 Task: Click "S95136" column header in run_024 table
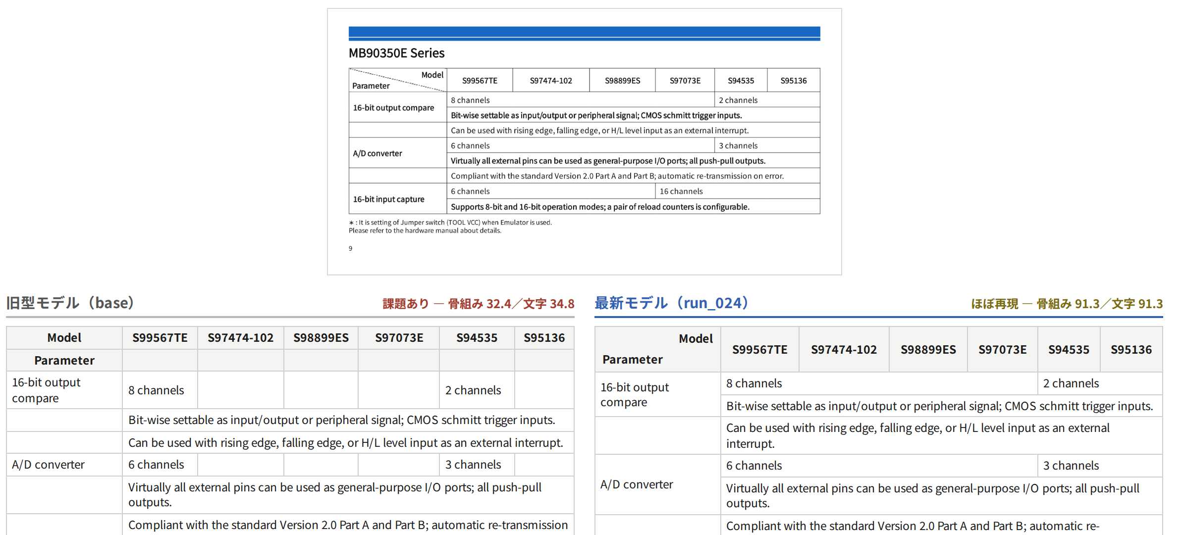pos(1131,350)
